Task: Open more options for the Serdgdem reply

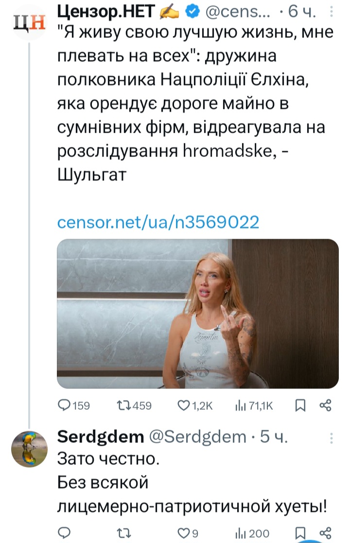Action: tap(332, 438)
